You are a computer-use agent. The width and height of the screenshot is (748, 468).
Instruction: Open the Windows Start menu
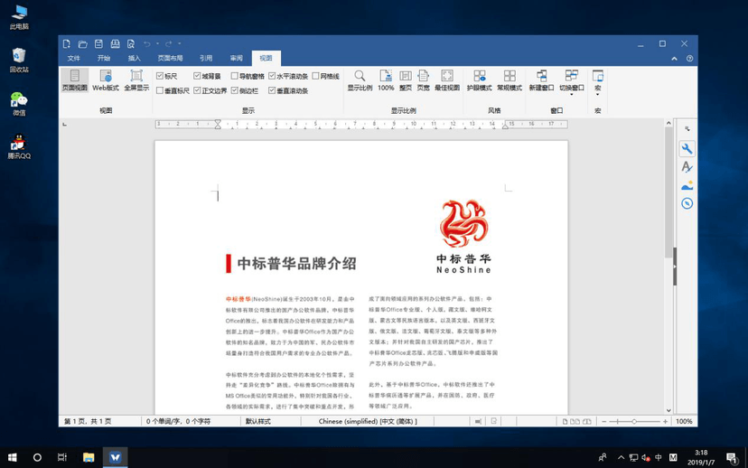coord(13,457)
